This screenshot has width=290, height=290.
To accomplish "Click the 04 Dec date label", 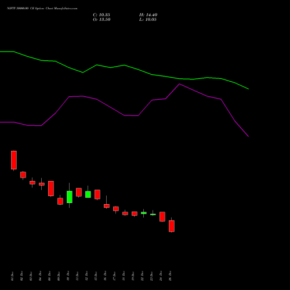I will pyautogui.click(x=40, y=276).
